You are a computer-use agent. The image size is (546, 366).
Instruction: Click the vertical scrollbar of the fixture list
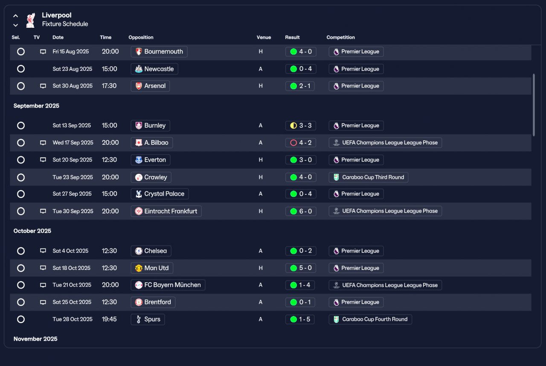(533, 105)
